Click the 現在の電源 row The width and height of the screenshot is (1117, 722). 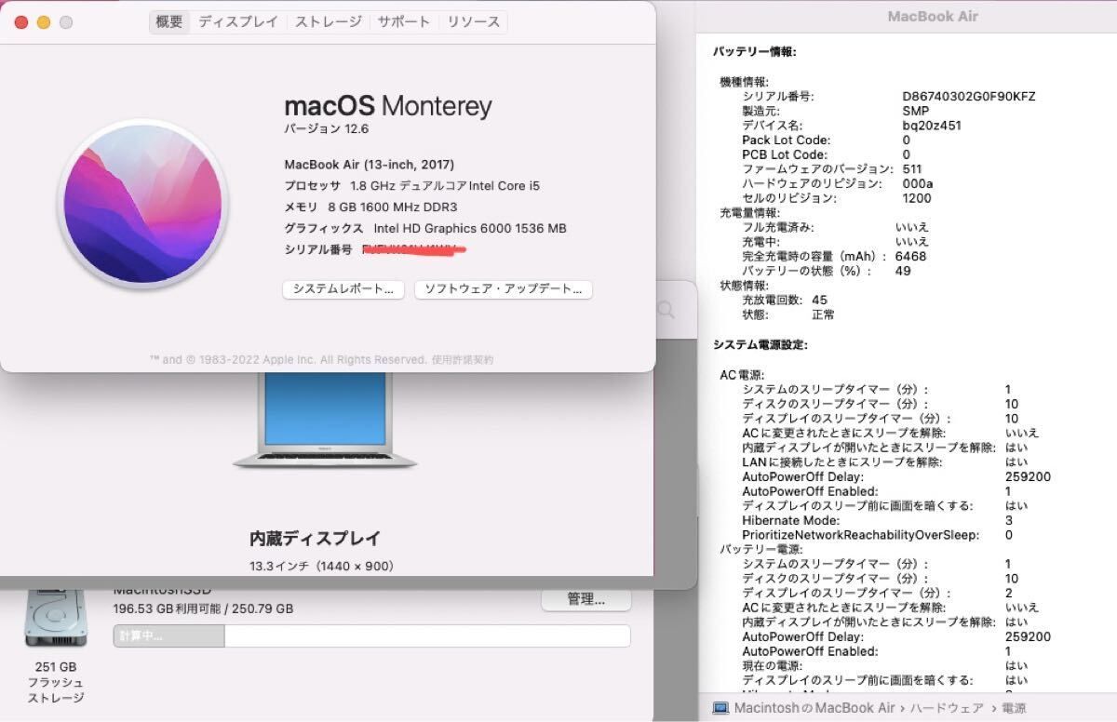[x=885, y=666]
